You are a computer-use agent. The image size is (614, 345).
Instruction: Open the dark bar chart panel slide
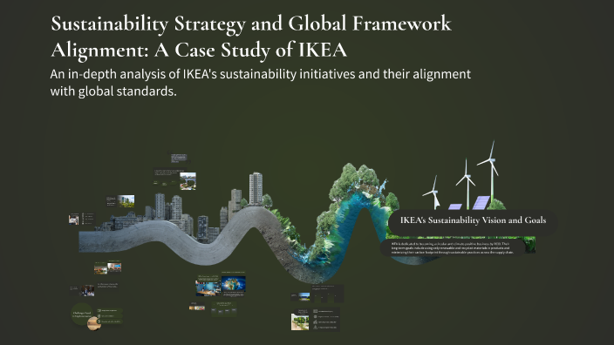click(328, 294)
